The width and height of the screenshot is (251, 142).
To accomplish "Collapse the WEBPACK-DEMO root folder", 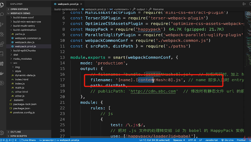I will [x=29, y=13].
